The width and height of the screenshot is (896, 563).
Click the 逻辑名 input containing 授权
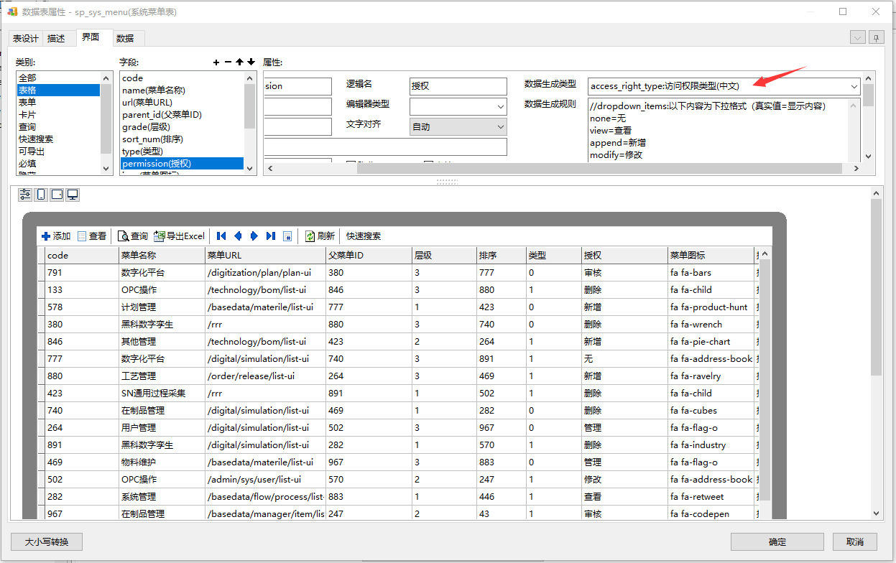(x=458, y=86)
